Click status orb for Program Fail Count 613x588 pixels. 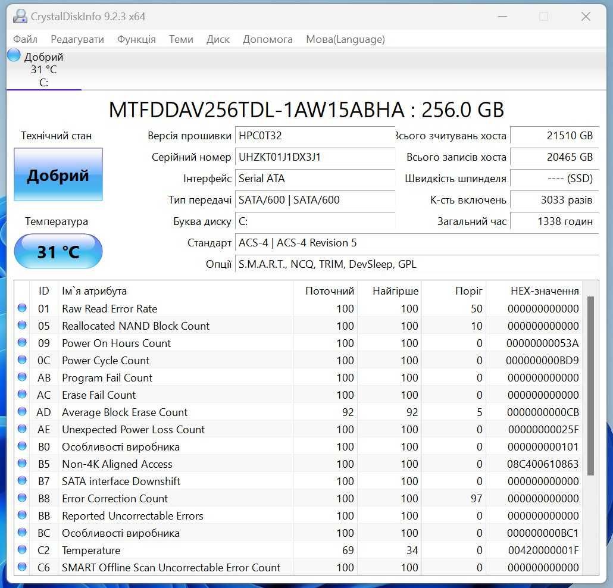(22, 377)
